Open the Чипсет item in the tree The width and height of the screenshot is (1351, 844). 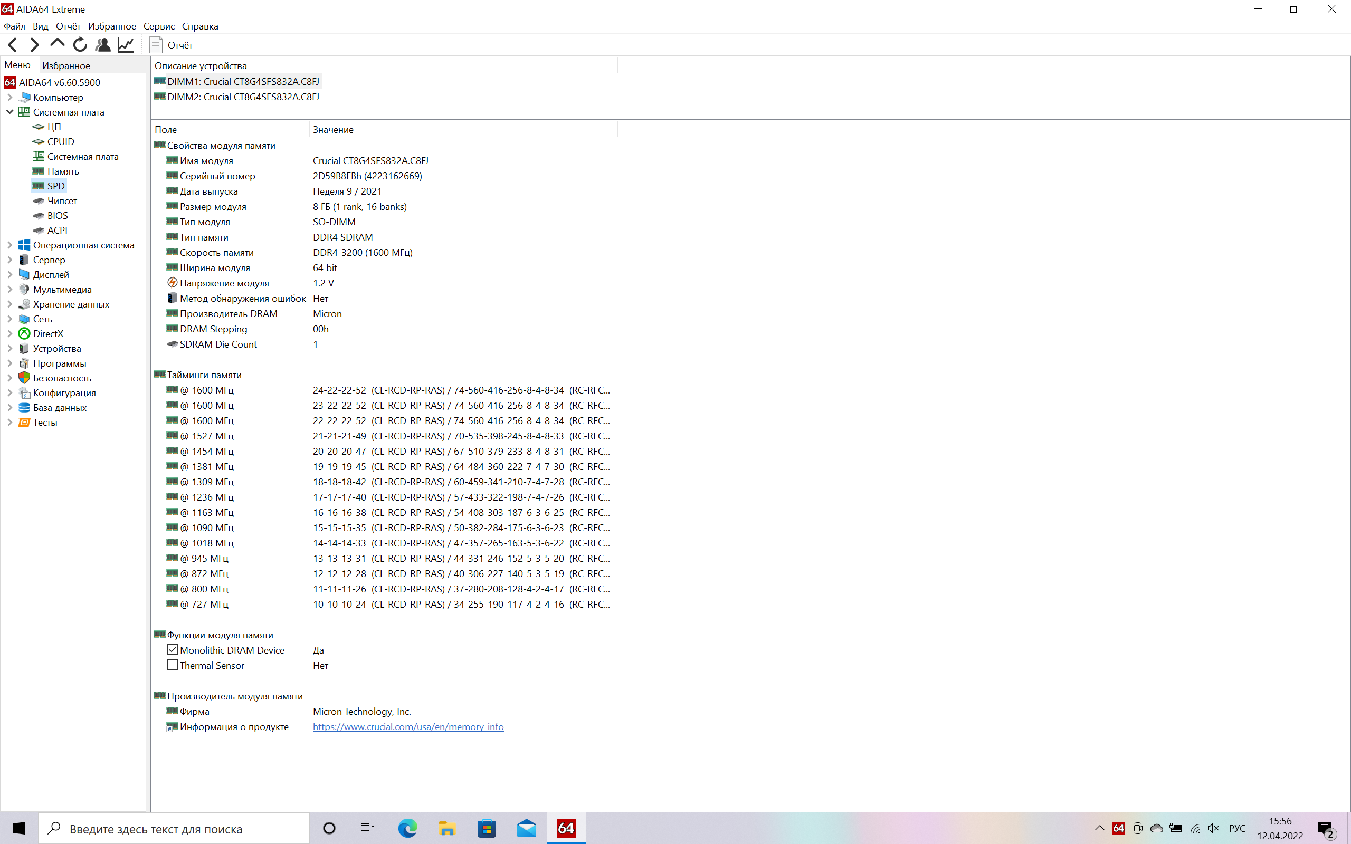tap(61, 201)
